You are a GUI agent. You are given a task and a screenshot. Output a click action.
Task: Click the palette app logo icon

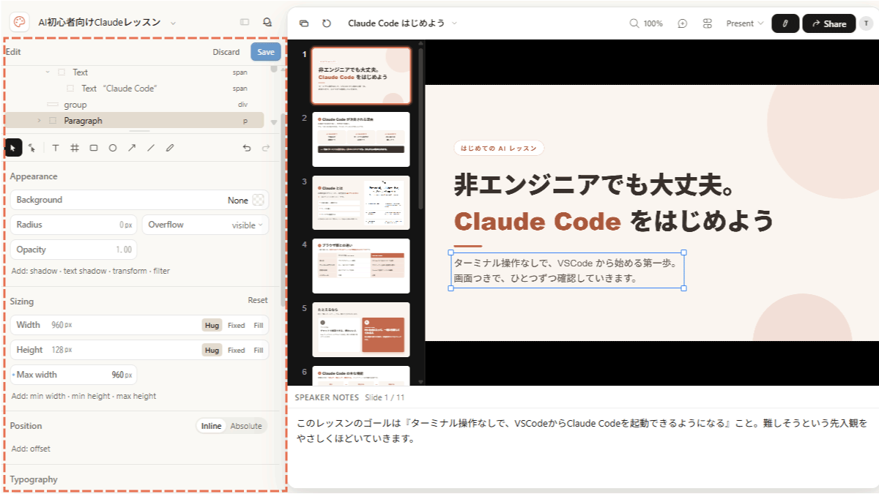[19, 23]
